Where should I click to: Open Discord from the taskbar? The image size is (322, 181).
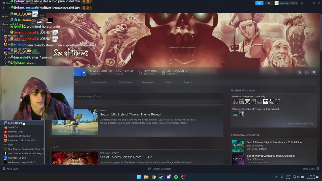click(x=169, y=177)
